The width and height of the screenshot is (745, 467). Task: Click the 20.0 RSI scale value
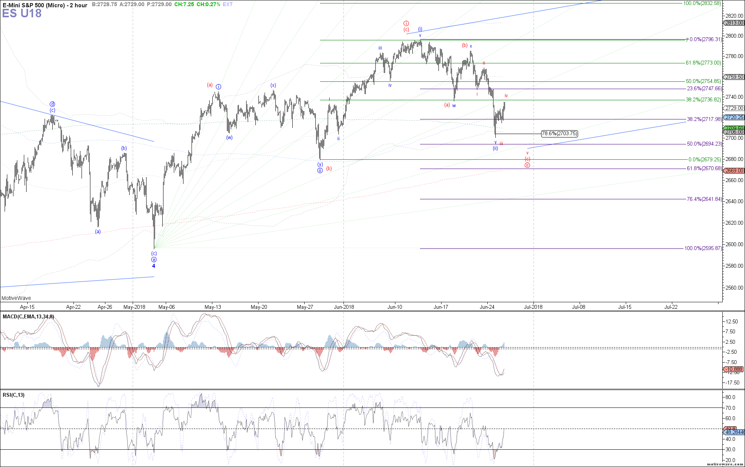tap(730, 460)
